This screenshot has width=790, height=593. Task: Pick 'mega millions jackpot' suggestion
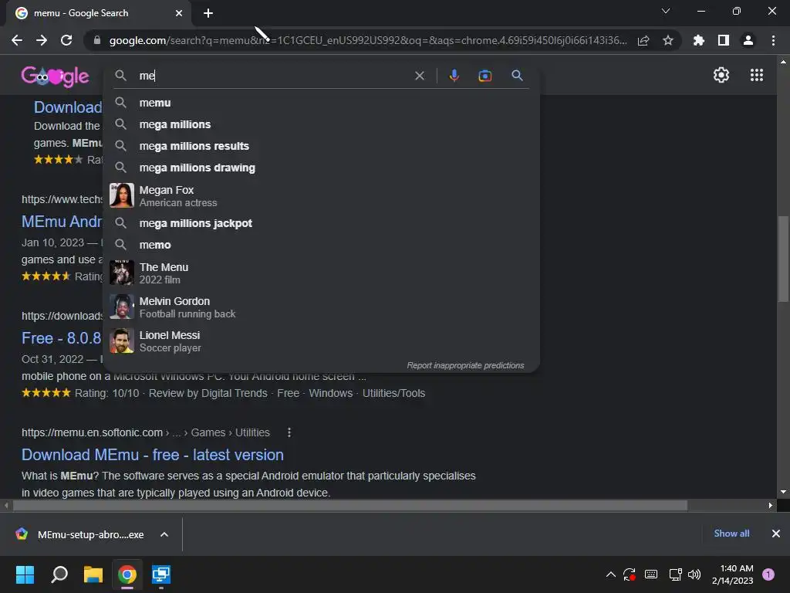point(321,223)
